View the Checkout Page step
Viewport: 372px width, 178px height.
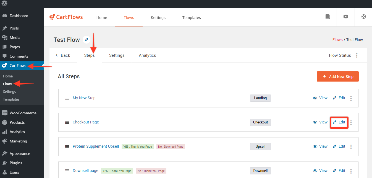coord(320,122)
